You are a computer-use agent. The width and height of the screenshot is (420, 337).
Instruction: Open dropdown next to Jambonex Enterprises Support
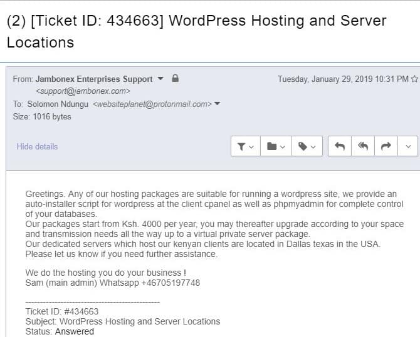[160, 79]
